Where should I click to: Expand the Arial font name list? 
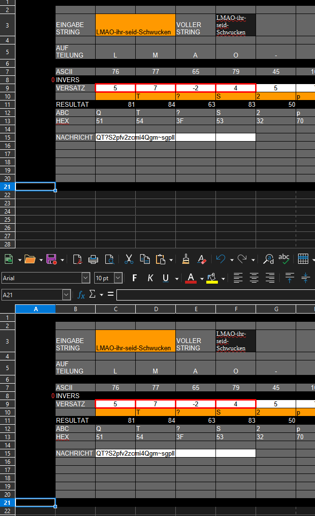(86, 278)
